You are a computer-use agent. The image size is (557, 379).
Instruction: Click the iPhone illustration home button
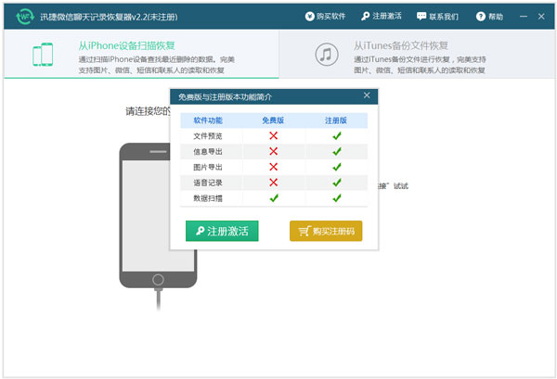(x=158, y=280)
